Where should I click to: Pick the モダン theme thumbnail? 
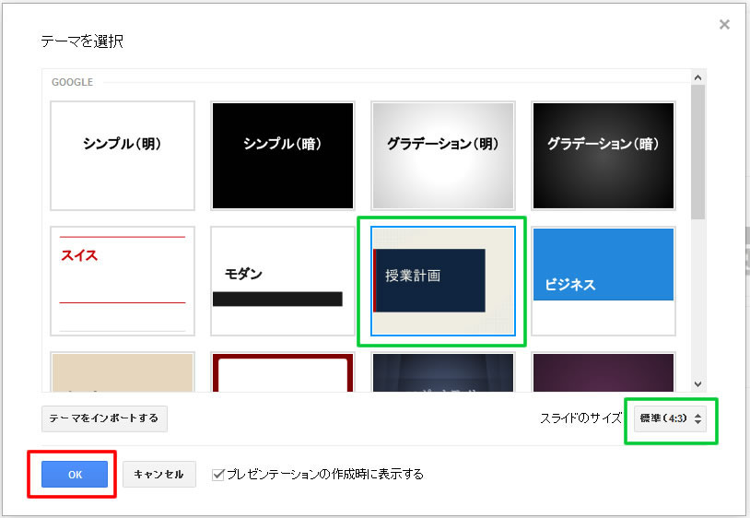[x=282, y=280]
